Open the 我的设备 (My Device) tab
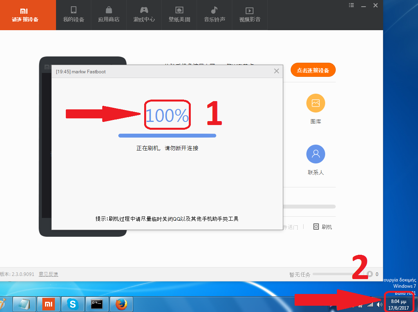The width and height of the screenshot is (418, 312). coord(73,15)
